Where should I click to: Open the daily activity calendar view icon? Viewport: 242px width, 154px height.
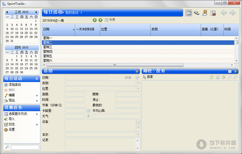pyautogui.click(x=188, y=13)
